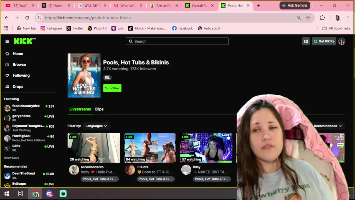Click the TTHots channel avatar
This screenshot has width=355, height=200.
click(130, 170)
